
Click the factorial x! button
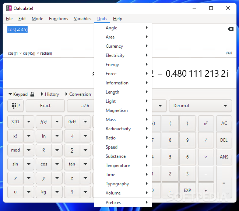(15, 136)
